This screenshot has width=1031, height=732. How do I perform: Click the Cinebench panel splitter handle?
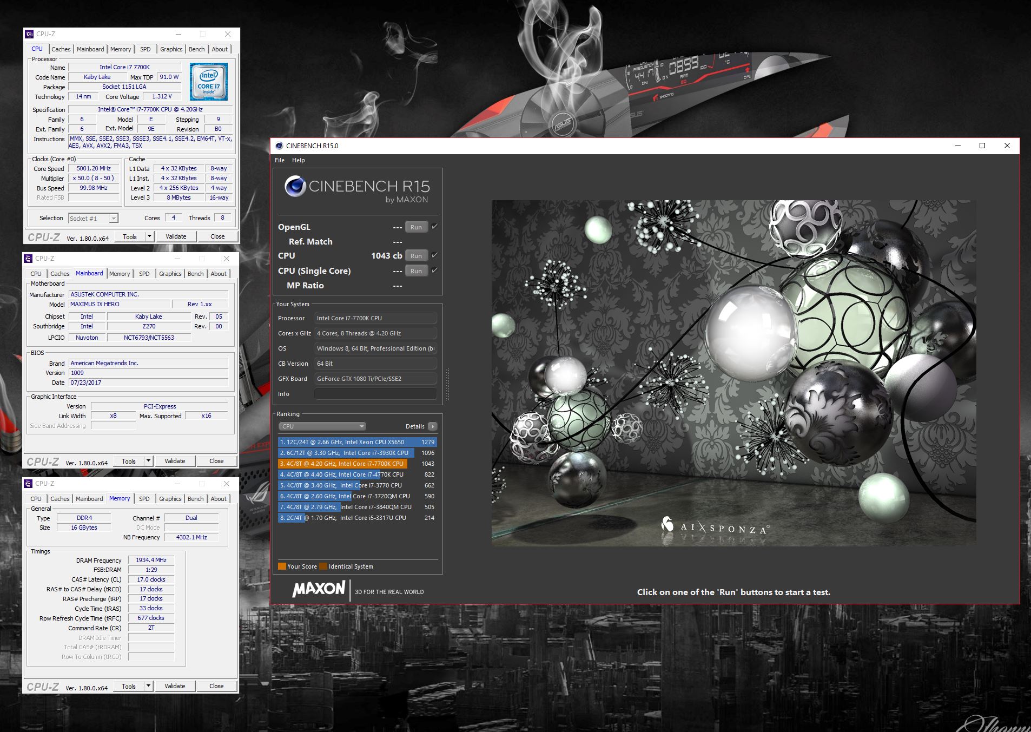click(x=447, y=384)
